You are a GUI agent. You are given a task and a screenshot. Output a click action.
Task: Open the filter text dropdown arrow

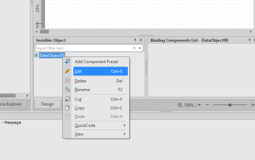140,48
